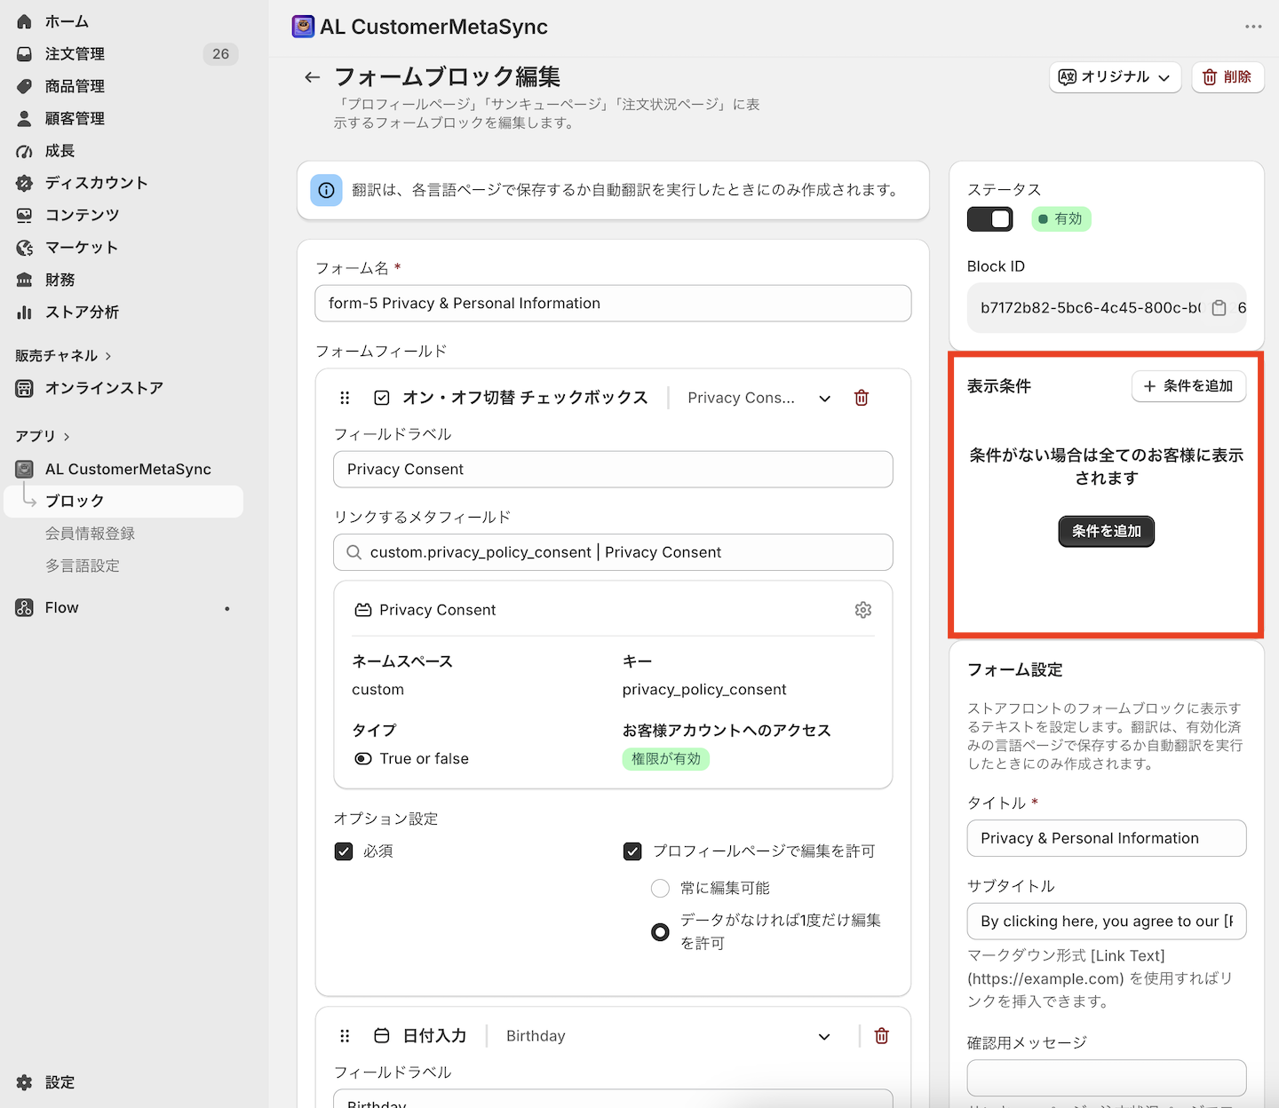Image resolution: width=1279 pixels, height=1108 pixels.
Task: Click the 有効 status badge
Action: pyautogui.click(x=1061, y=219)
